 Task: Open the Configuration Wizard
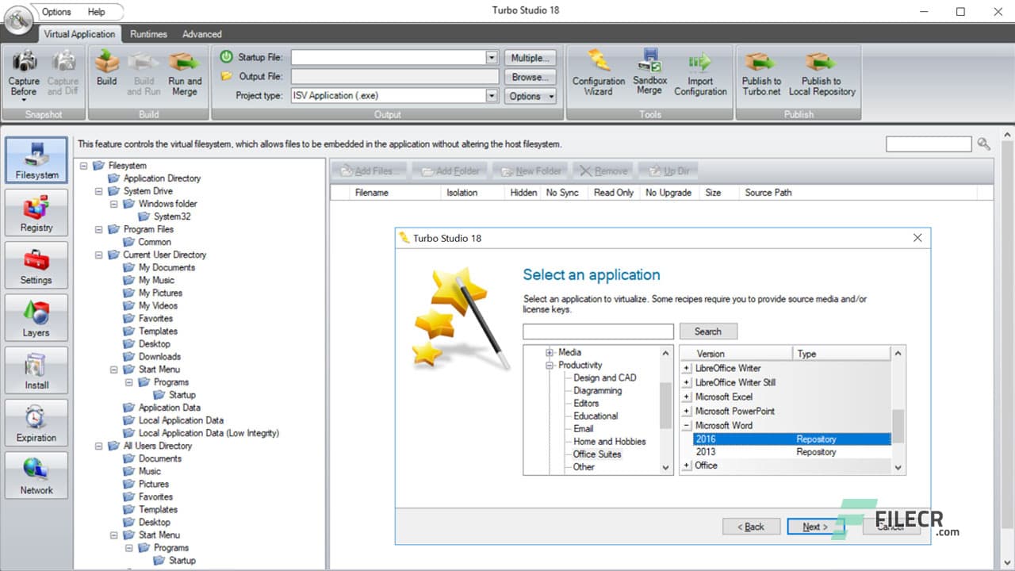pos(598,73)
